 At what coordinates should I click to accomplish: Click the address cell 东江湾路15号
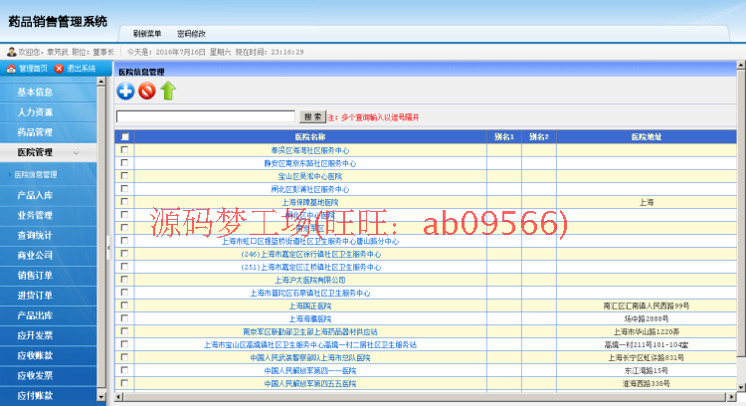click(x=647, y=370)
